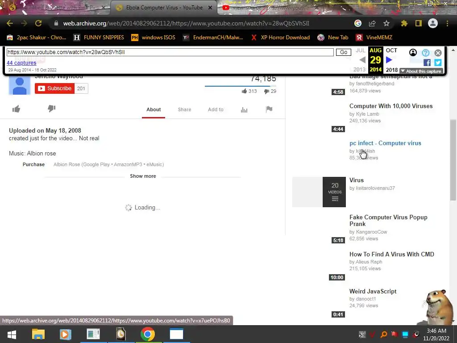Open Computer With 10,000 Viruses video
The width and height of the screenshot is (457, 343).
pyautogui.click(x=391, y=106)
